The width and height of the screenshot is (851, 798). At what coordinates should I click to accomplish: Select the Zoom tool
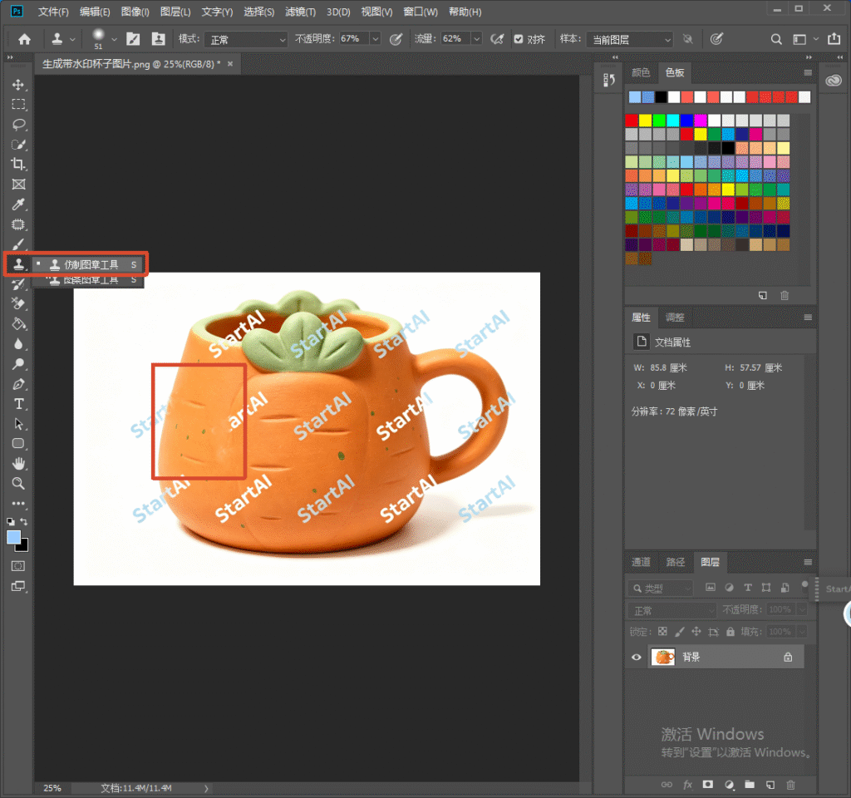click(18, 483)
